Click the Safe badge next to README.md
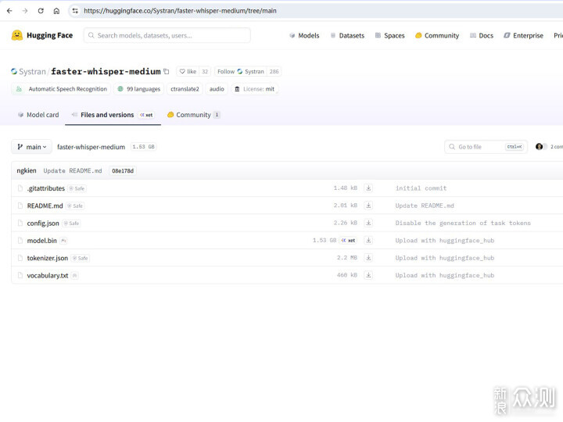The width and height of the screenshot is (563, 422). [75, 206]
